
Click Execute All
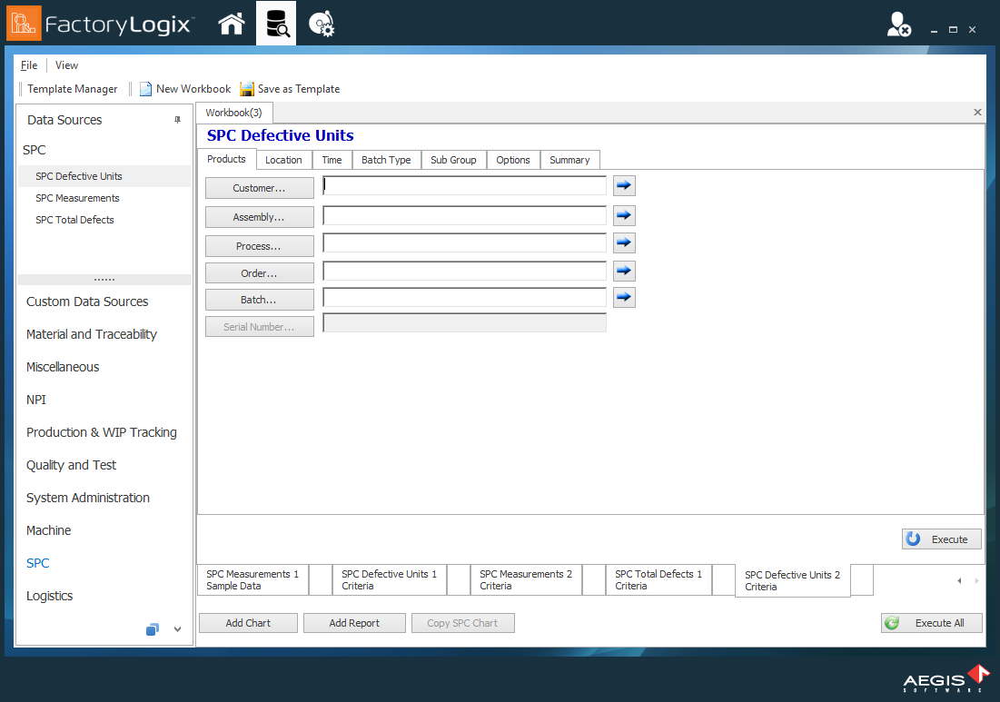932,623
